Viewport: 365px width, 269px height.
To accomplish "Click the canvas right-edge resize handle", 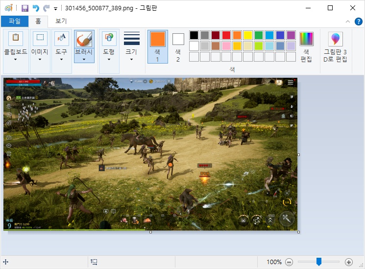I will coord(299,155).
